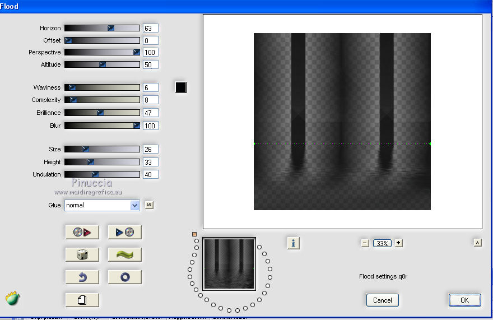Click the Horizon value field showing 63

(x=151, y=28)
